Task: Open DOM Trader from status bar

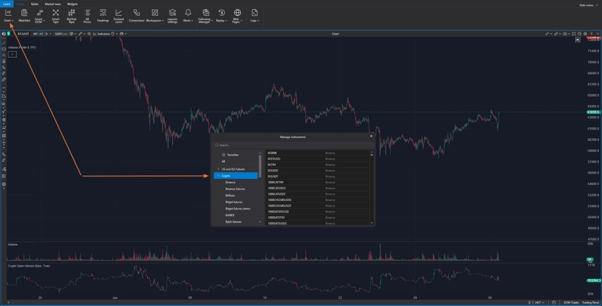Action: [x=571, y=302]
